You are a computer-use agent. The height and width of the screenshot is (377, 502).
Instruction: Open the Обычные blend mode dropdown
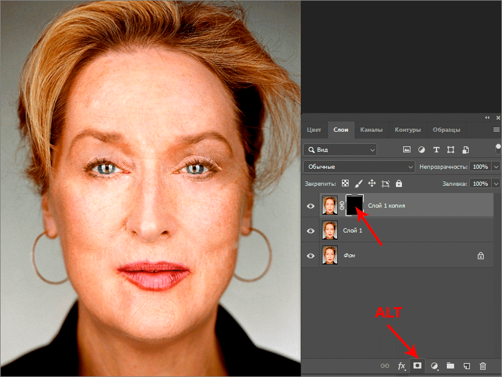[x=358, y=166]
